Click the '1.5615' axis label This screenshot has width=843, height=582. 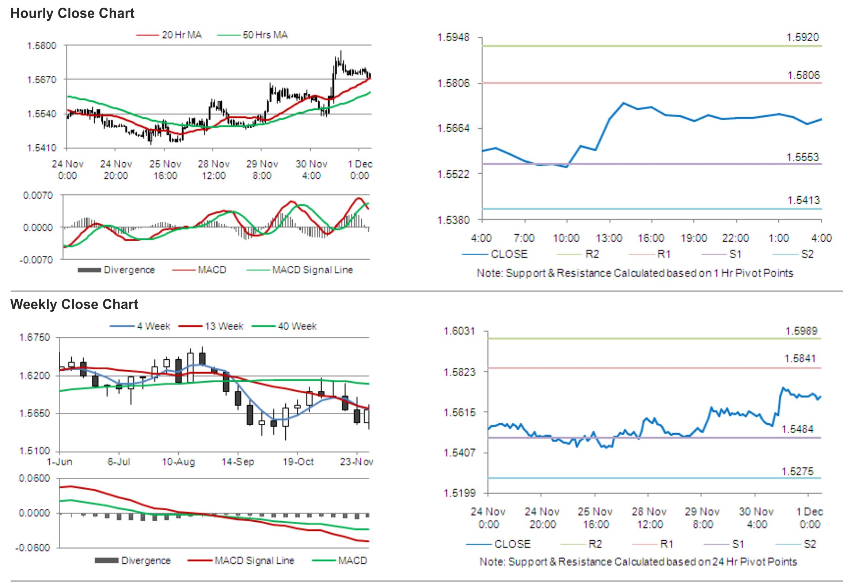pyautogui.click(x=459, y=413)
